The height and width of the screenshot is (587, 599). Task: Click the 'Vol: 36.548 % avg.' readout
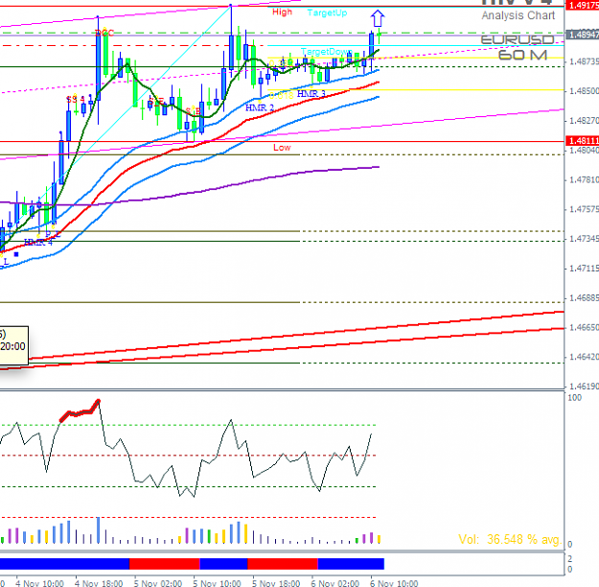[510, 540]
